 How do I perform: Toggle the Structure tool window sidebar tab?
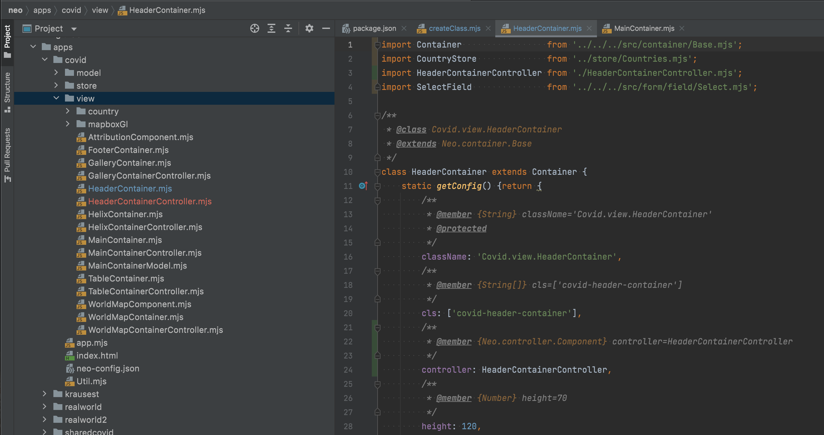tap(7, 92)
